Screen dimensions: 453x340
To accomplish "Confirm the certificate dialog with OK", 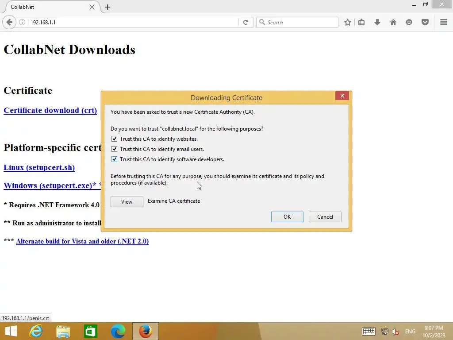I will (287, 217).
